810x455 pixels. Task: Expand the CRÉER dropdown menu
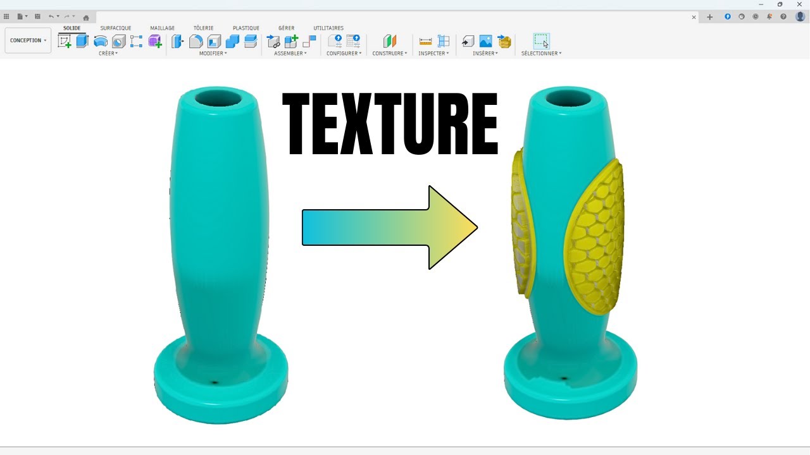(108, 54)
